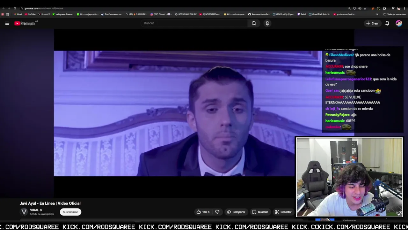Open Gmail bookmark

18,14
